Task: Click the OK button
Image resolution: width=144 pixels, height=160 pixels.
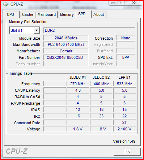Action: pos(127,152)
